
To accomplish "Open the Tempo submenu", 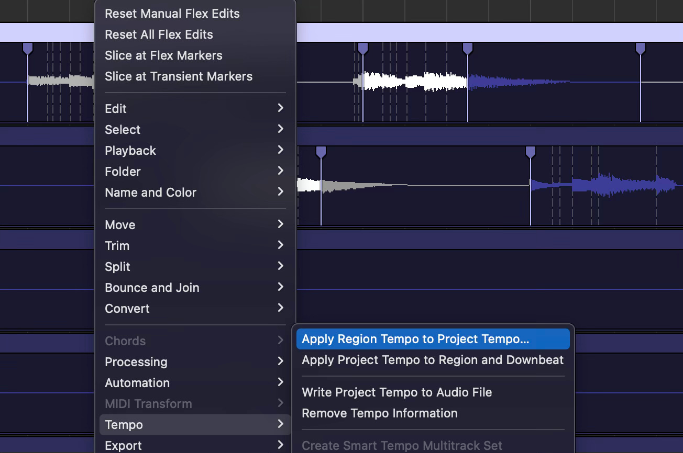I will (195, 424).
